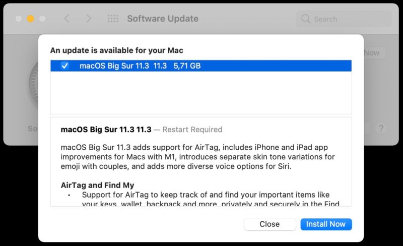Minimize window with the yellow button

(x=31, y=19)
